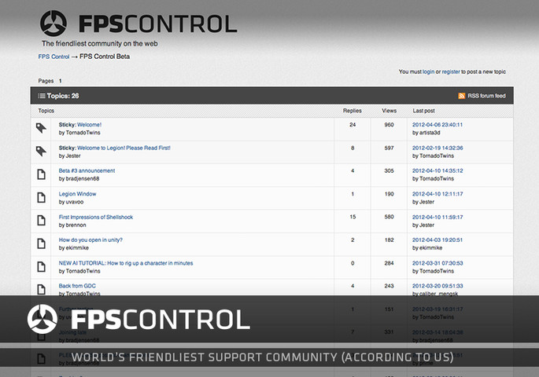This screenshot has height=377, width=539.
Task: Click document icon for Back from GDC topic
Action: tap(41, 290)
